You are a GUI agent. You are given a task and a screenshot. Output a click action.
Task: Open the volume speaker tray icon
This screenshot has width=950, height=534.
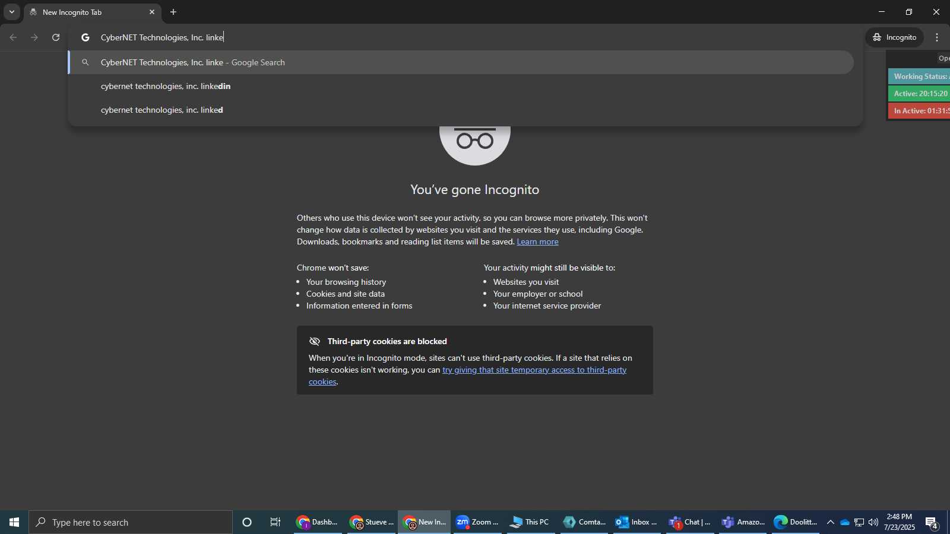873,522
